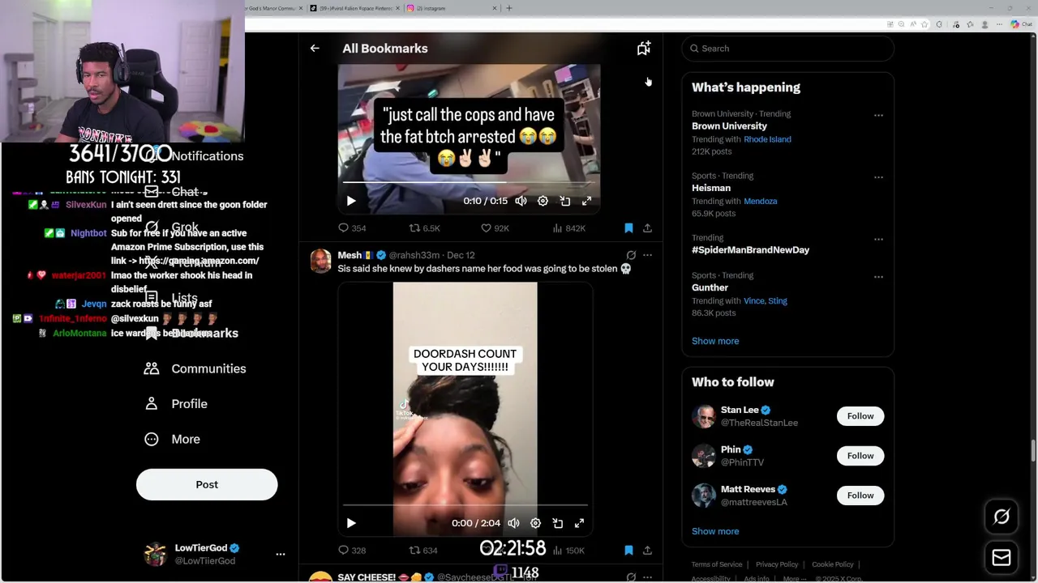View analytics showing 842K views
This screenshot has height=583, width=1038.
click(x=568, y=228)
